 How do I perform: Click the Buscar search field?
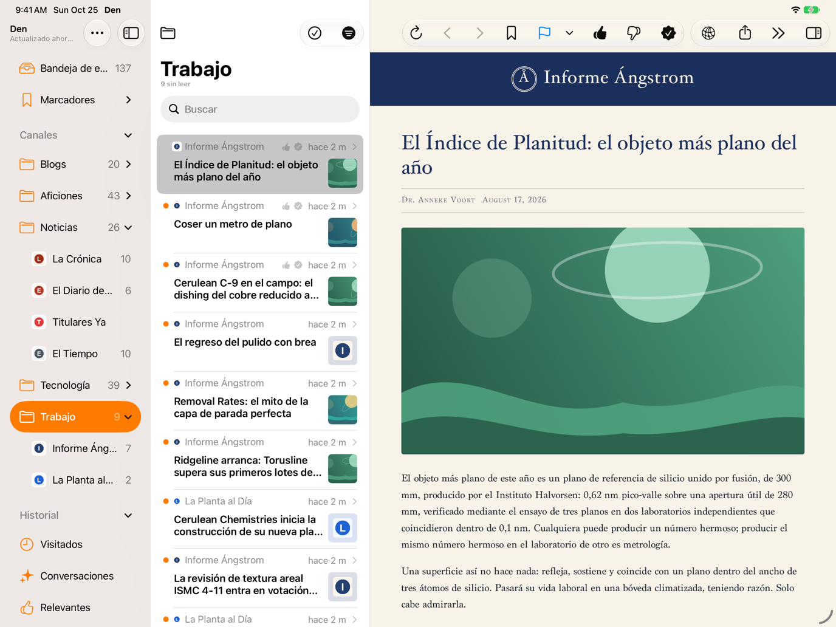point(260,109)
